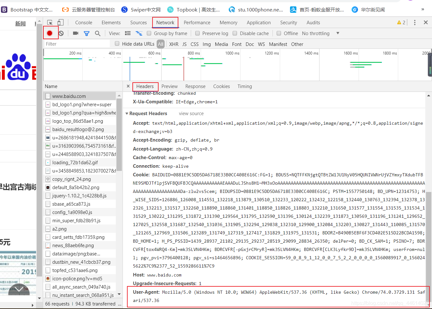The width and height of the screenshot is (432, 309).
Task: Toggle the filter funnel icon
Action: coord(86,33)
